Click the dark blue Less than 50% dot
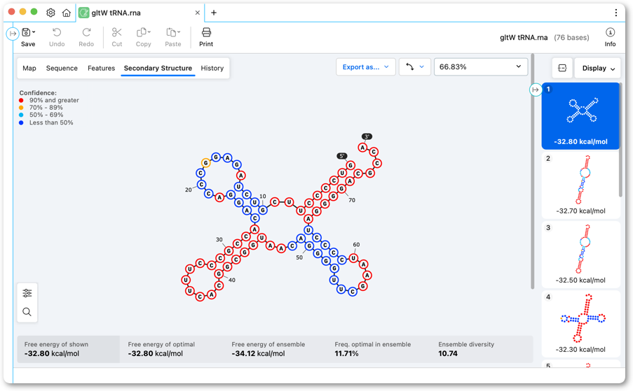633x391 pixels. point(21,122)
